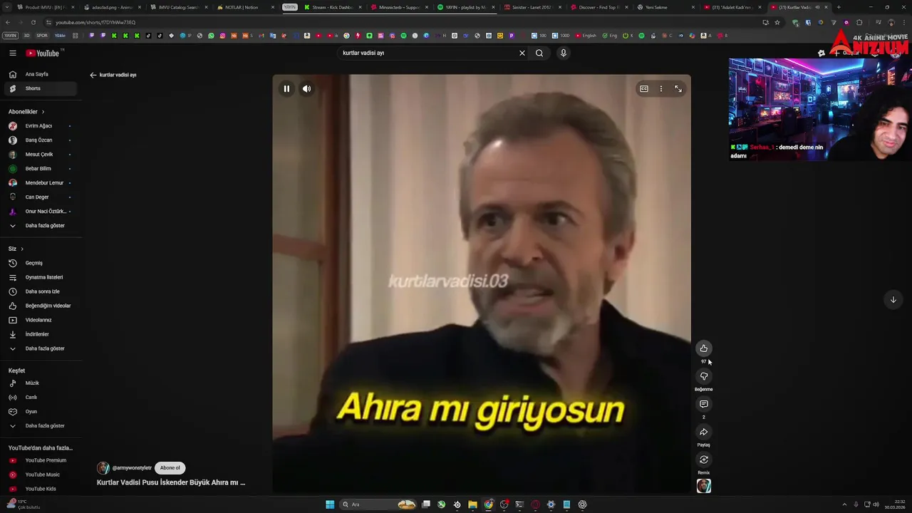The height and width of the screenshot is (513, 912).
Task: Click the Short's title Kurtlar Vadisi Pusu
Action: (x=171, y=482)
